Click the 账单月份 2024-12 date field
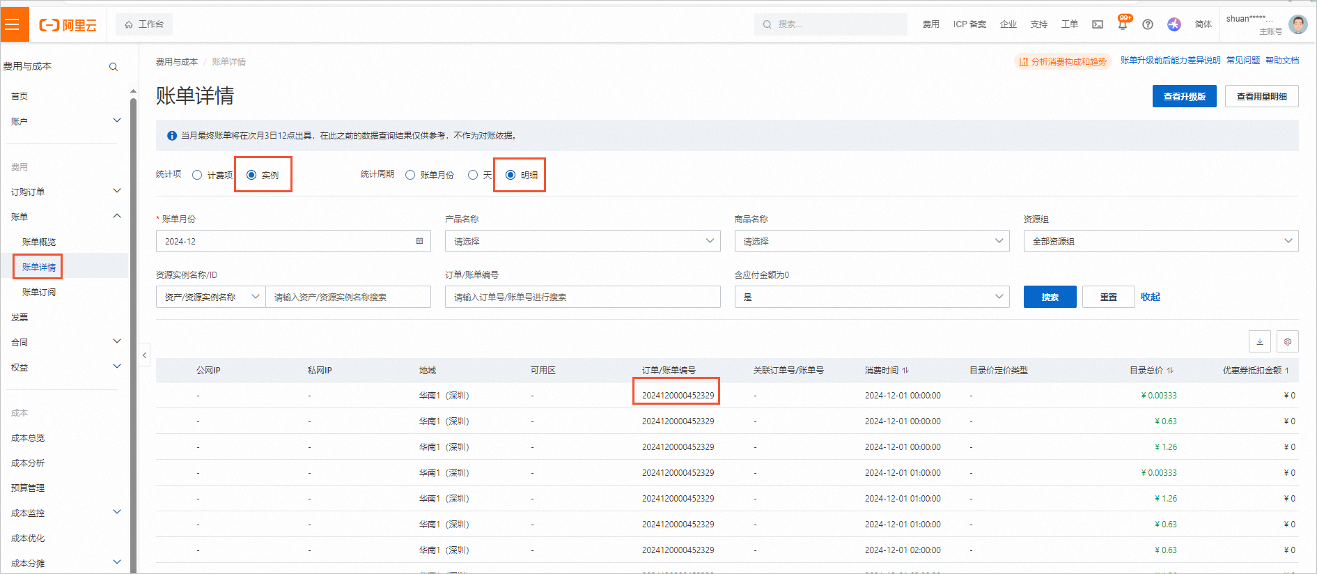Image resolution: width=1317 pixels, height=574 pixels. pos(293,241)
